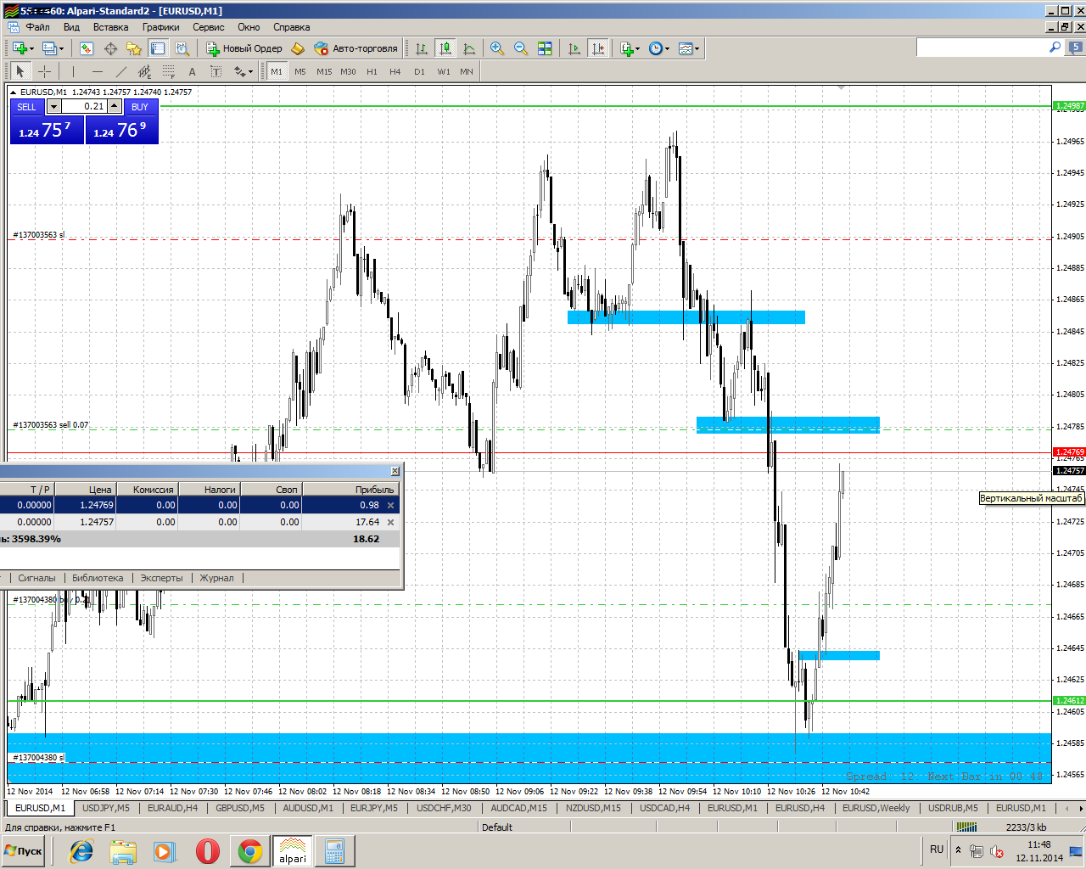Select the cursor arrow tool
1086x869 pixels.
pyautogui.click(x=20, y=71)
